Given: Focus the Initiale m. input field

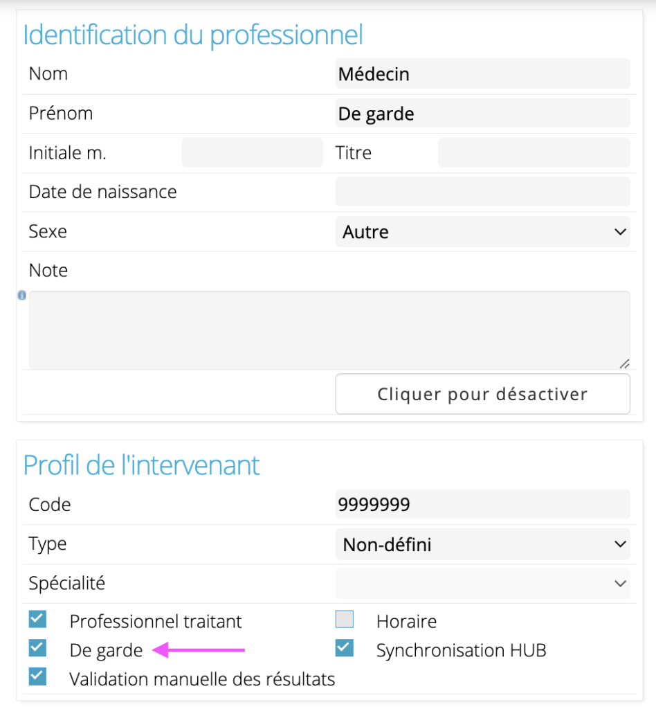Looking at the screenshot, I should 253,152.
